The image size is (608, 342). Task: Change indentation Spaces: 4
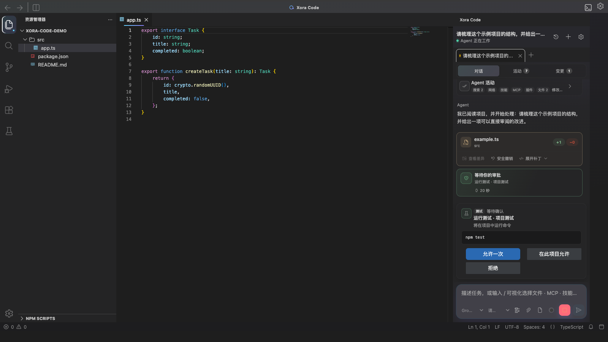534,327
